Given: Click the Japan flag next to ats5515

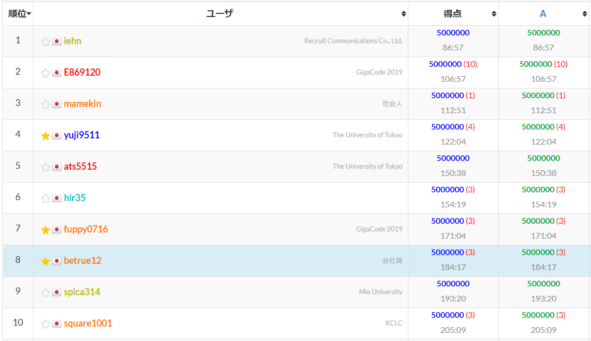Looking at the screenshot, I should [x=57, y=167].
